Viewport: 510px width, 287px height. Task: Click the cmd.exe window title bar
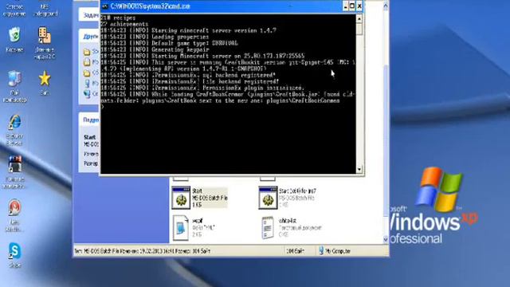232,6
